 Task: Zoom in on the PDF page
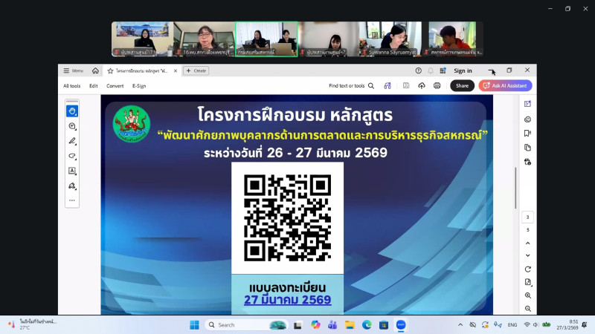tap(527, 295)
